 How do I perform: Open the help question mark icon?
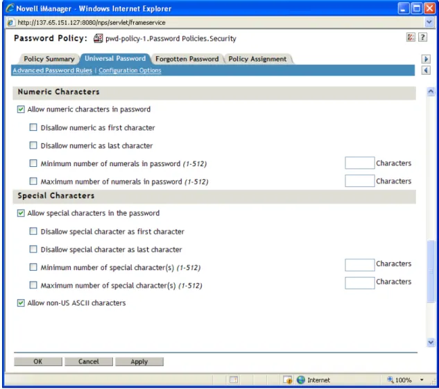point(422,37)
